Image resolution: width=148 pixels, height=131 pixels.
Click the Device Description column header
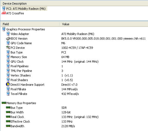click(74, 4)
